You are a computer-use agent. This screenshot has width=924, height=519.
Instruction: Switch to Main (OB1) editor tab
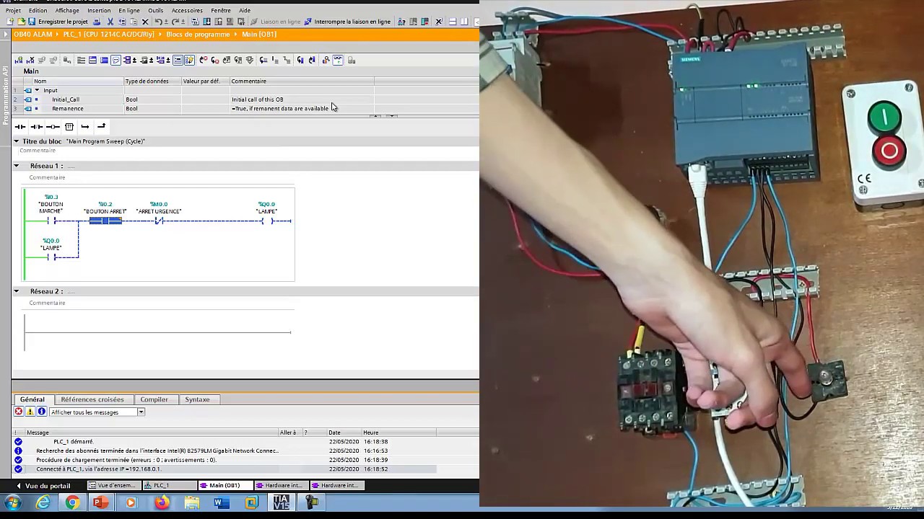(x=225, y=486)
